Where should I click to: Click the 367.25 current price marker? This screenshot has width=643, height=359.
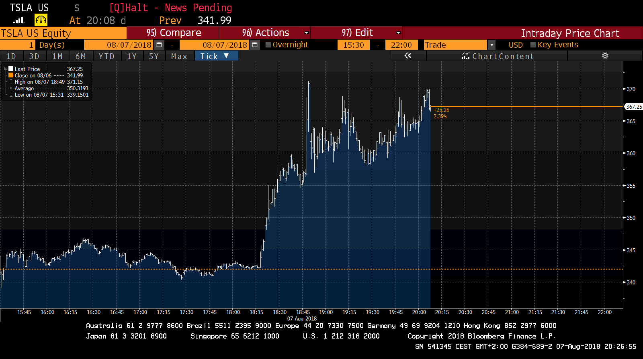coord(634,107)
